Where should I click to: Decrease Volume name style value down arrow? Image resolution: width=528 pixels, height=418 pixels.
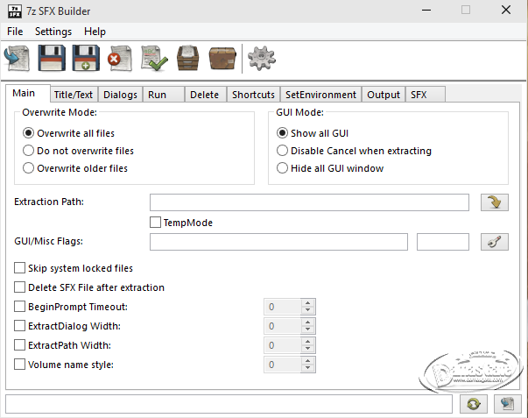click(307, 368)
